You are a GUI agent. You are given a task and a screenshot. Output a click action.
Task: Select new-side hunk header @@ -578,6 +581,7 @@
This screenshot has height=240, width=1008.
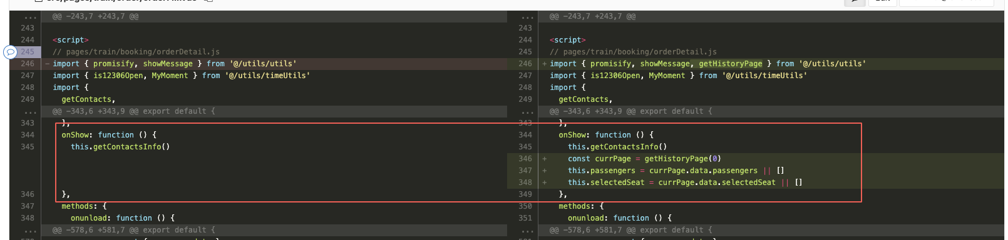tap(630, 230)
